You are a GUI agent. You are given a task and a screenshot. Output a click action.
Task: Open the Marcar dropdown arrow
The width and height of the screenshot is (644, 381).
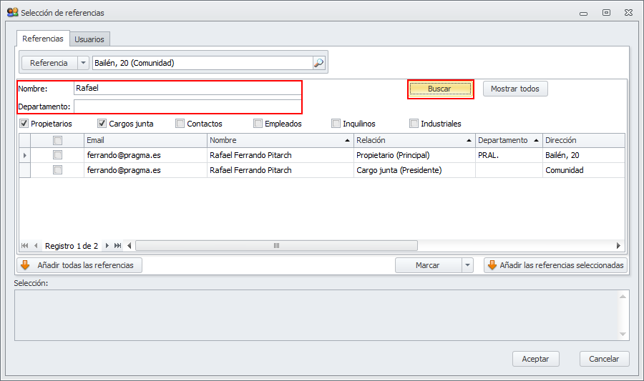pos(467,265)
